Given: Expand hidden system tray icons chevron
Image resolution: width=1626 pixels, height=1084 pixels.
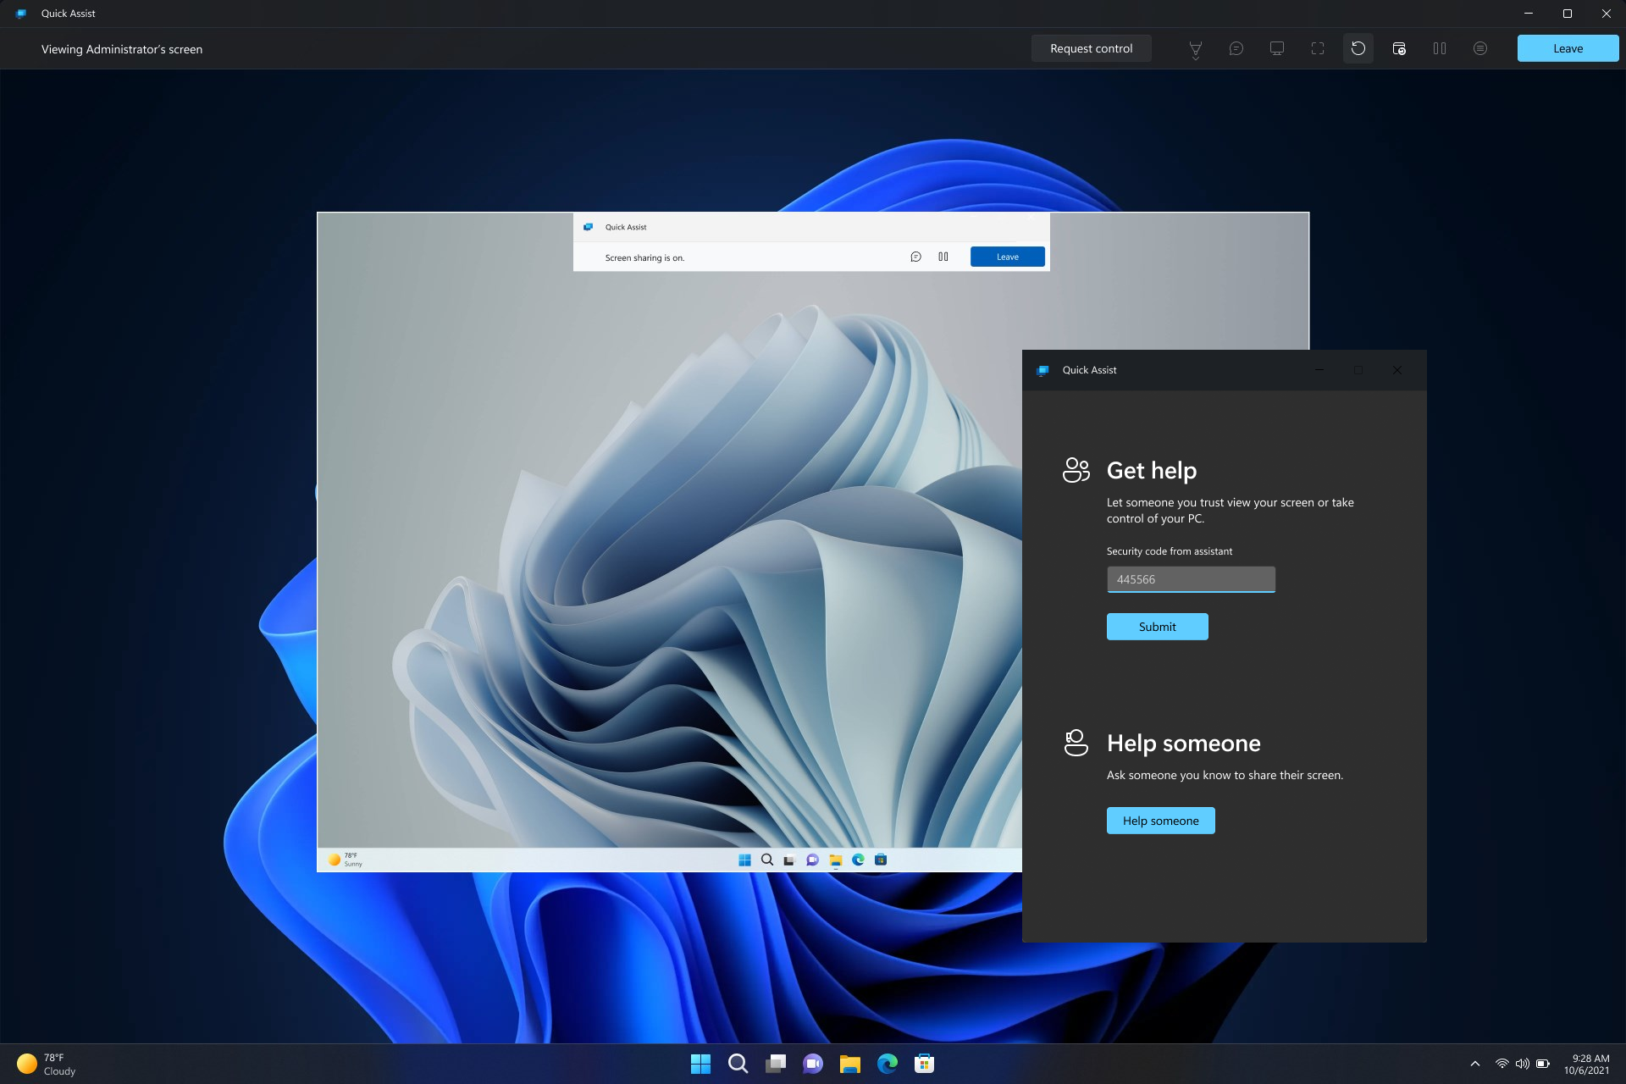Looking at the screenshot, I should click(x=1474, y=1064).
